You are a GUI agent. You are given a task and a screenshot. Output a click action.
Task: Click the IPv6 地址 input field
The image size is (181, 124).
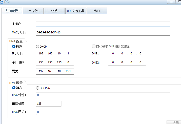pyautogui.click(x=103, y=95)
